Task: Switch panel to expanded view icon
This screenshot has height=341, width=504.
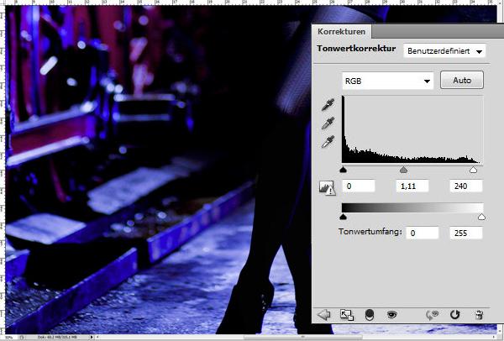Action: tap(347, 315)
